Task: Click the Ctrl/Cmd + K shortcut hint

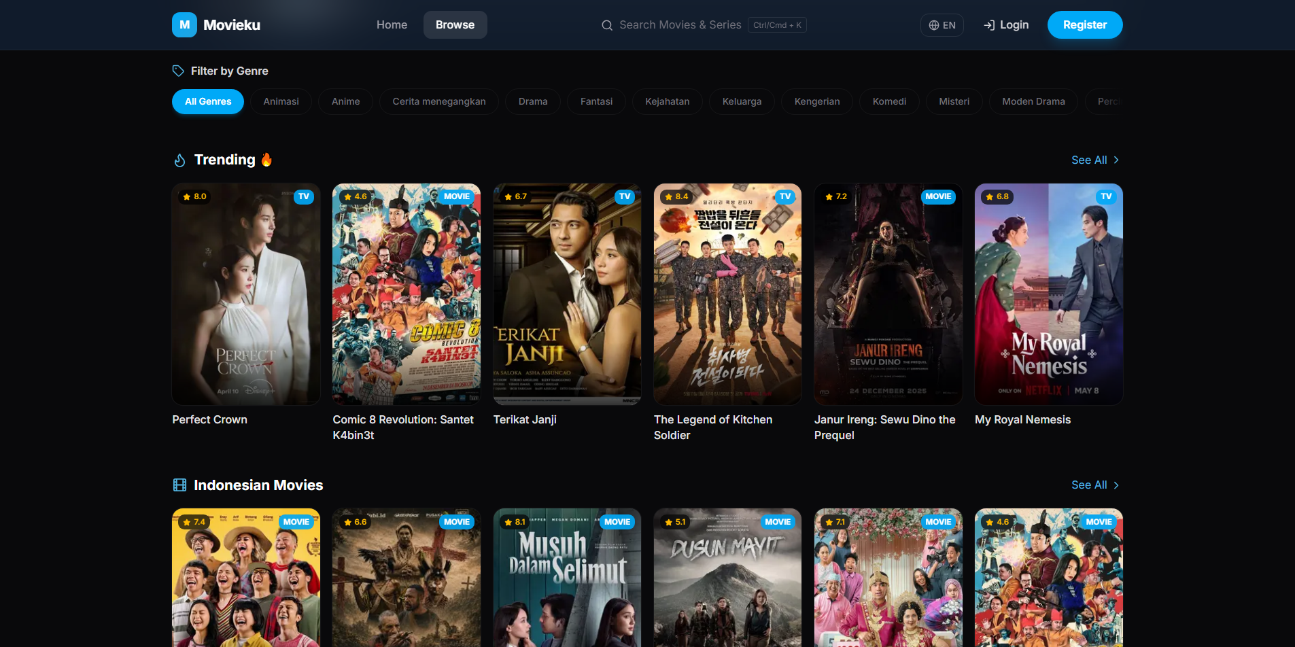Action: (x=777, y=25)
